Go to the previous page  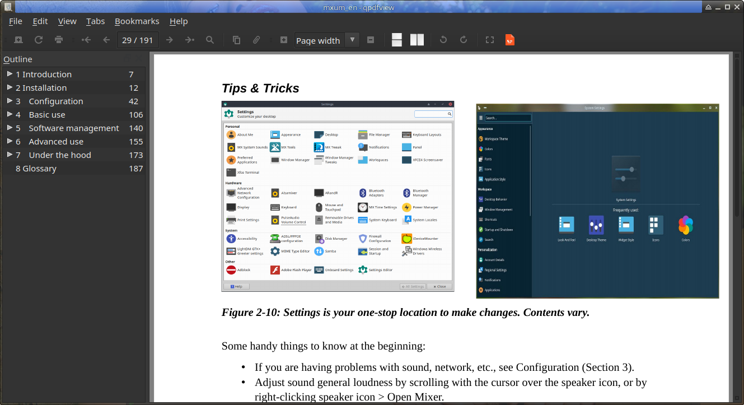[106, 40]
